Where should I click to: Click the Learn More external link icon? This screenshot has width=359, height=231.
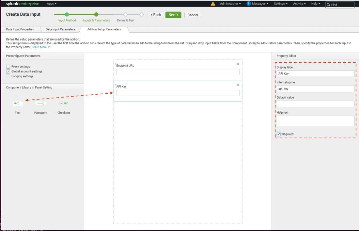49,47
